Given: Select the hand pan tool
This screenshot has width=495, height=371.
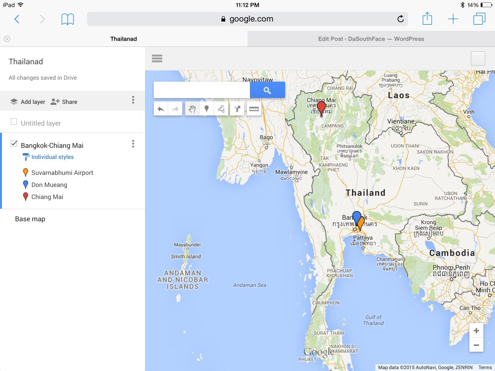Looking at the screenshot, I should point(192,109).
